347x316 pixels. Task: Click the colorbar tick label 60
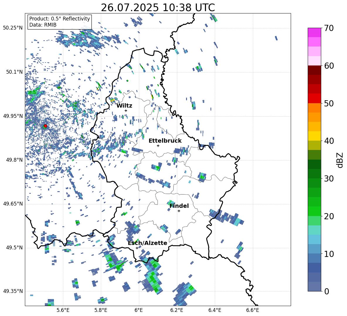(329, 66)
